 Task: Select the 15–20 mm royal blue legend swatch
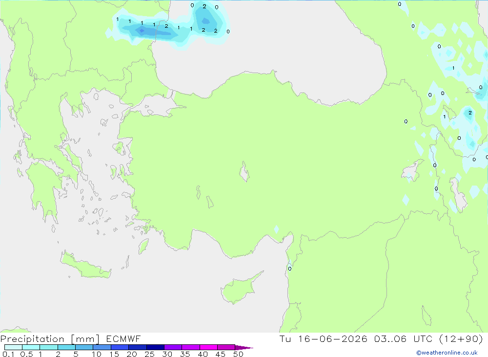[120, 347]
